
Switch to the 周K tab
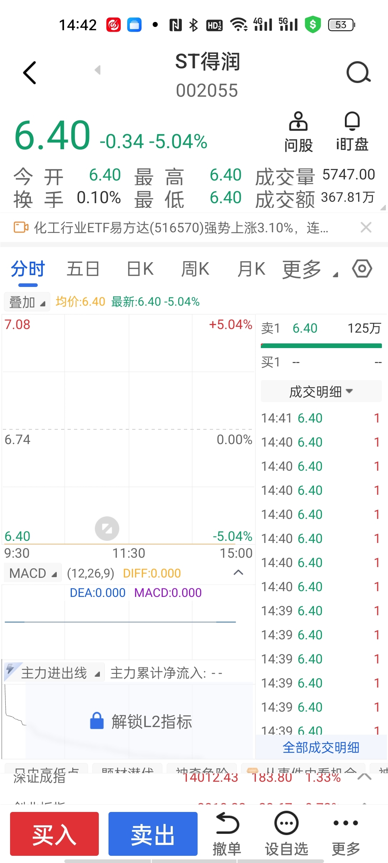click(195, 269)
